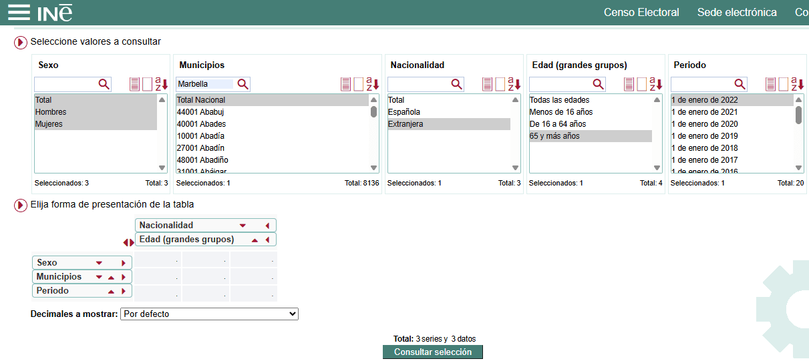809x363 pixels.
Task: Select 'Española' in Nacionalidad list
Action: point(404,112)
